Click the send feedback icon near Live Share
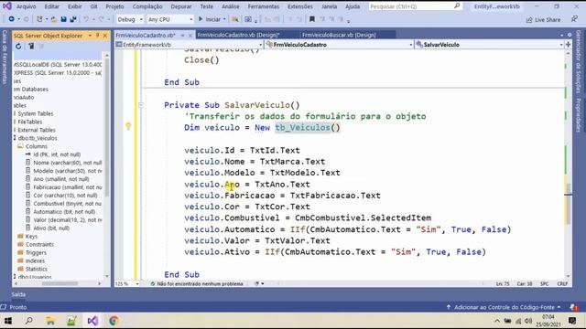Screen dimensions: 586x329 [x=574, y=19]
